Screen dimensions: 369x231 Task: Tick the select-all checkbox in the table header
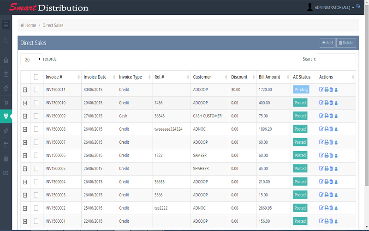(x=36, y=77)
